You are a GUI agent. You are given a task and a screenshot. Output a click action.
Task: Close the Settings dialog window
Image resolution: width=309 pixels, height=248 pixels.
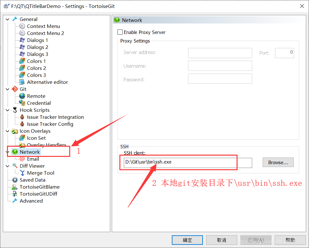point(302,6)
